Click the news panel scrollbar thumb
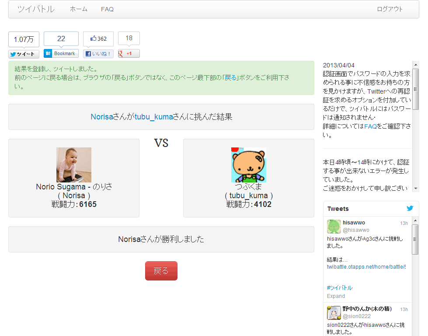The image size is (428, 336). tap(416, 89)
